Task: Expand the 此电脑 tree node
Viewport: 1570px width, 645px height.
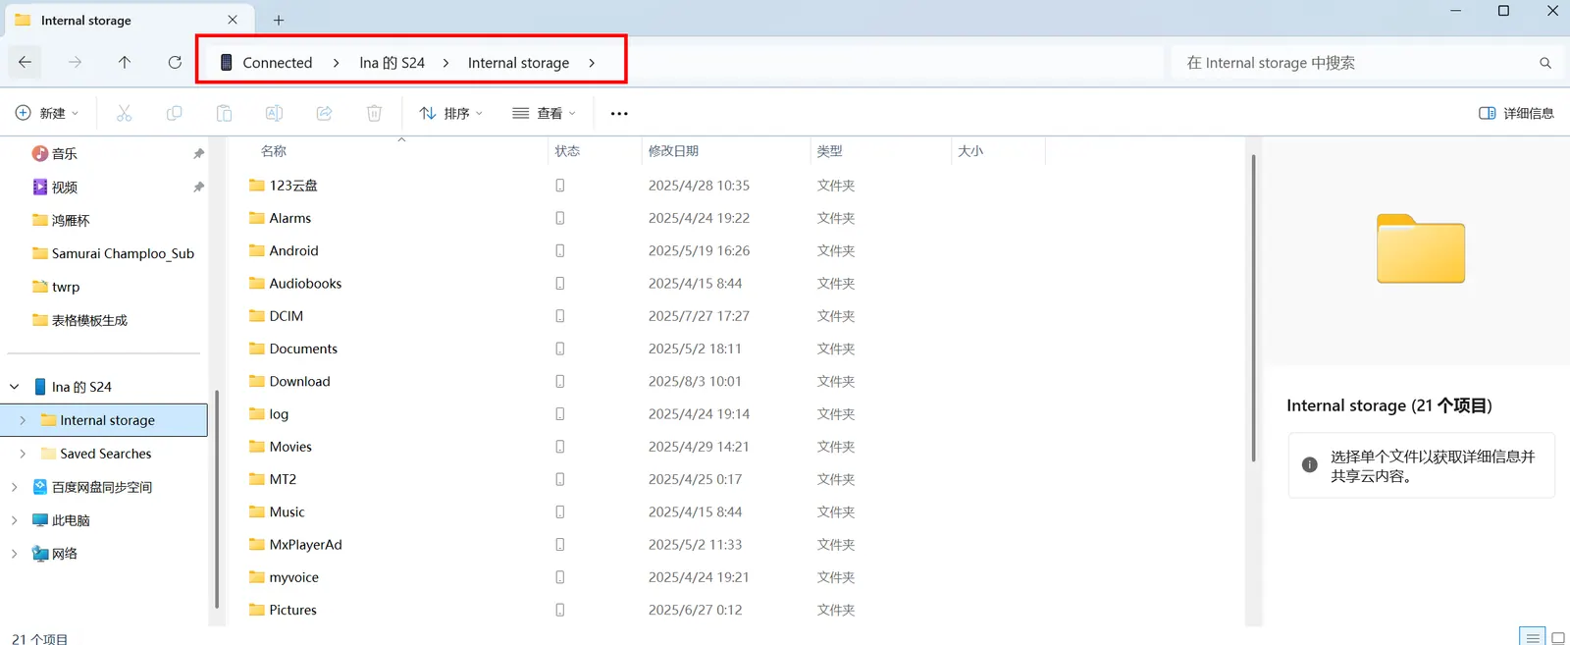Action: coord(15,520)
